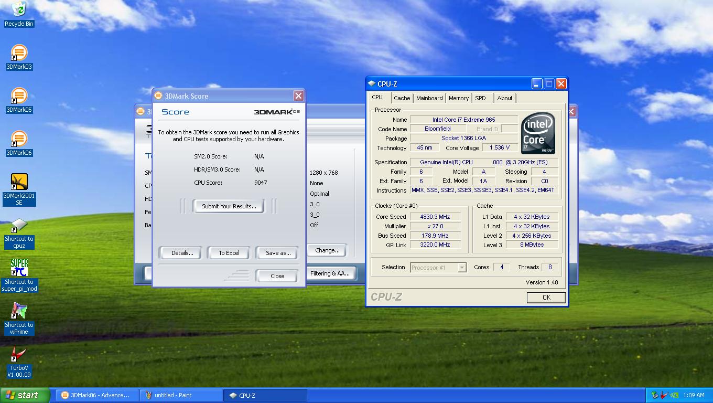Click the Core Voltage value 1.536 V
This screenshot has width=713, height=403.
coord(500,148)
